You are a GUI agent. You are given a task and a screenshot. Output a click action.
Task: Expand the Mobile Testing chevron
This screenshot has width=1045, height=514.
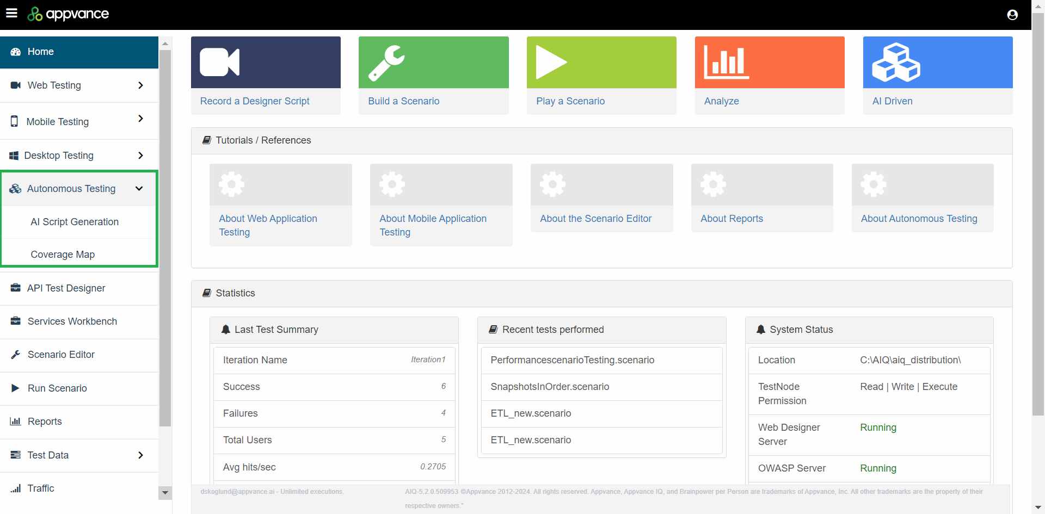(140, 119)
